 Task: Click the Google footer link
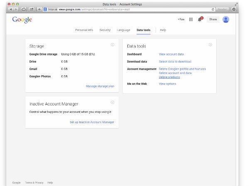(16, 183)
